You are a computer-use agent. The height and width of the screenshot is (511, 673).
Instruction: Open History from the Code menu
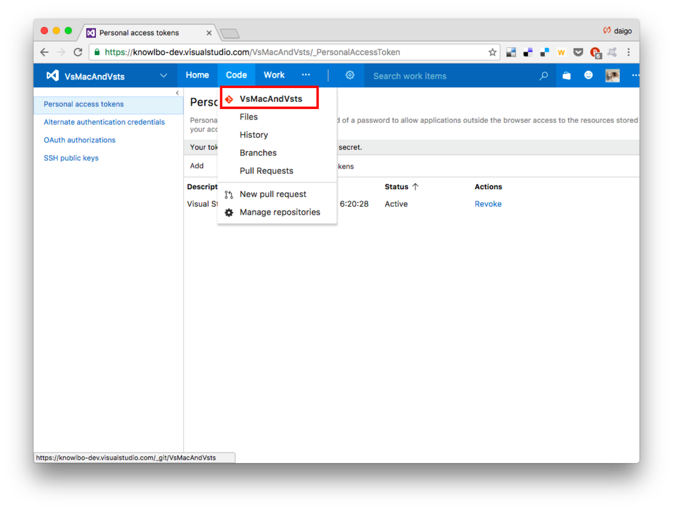[254, 135]
